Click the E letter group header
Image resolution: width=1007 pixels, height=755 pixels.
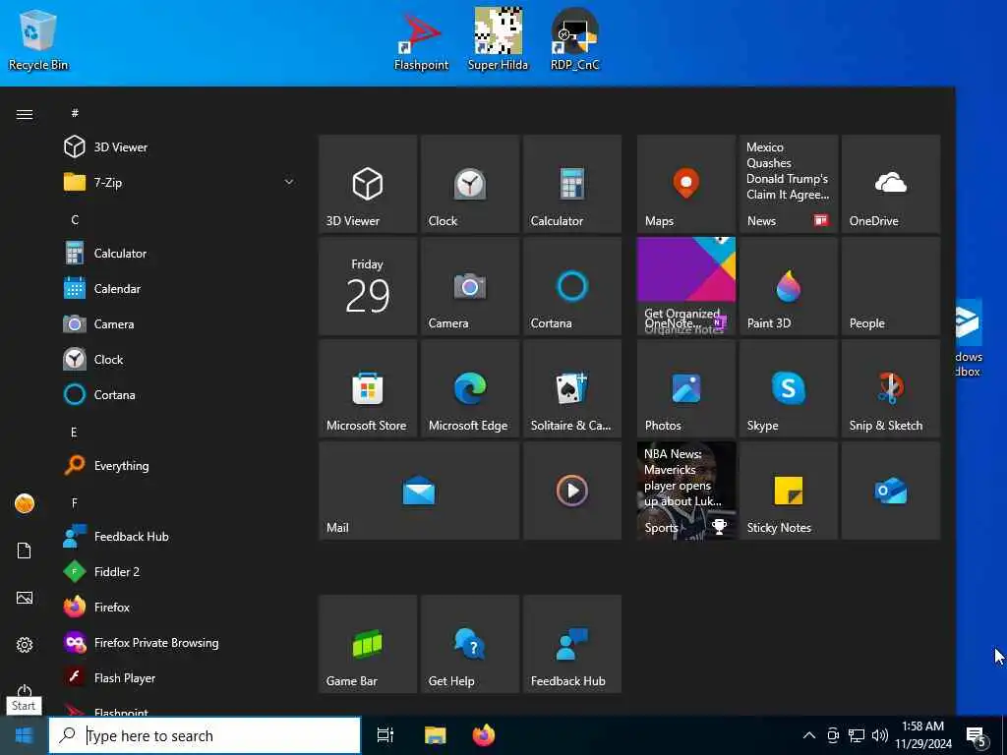74,433
